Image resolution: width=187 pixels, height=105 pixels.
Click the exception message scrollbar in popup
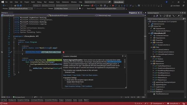coord(125,64)
